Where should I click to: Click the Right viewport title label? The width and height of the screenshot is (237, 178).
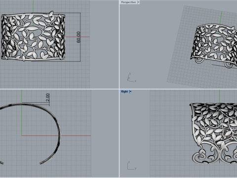(124, 91)
